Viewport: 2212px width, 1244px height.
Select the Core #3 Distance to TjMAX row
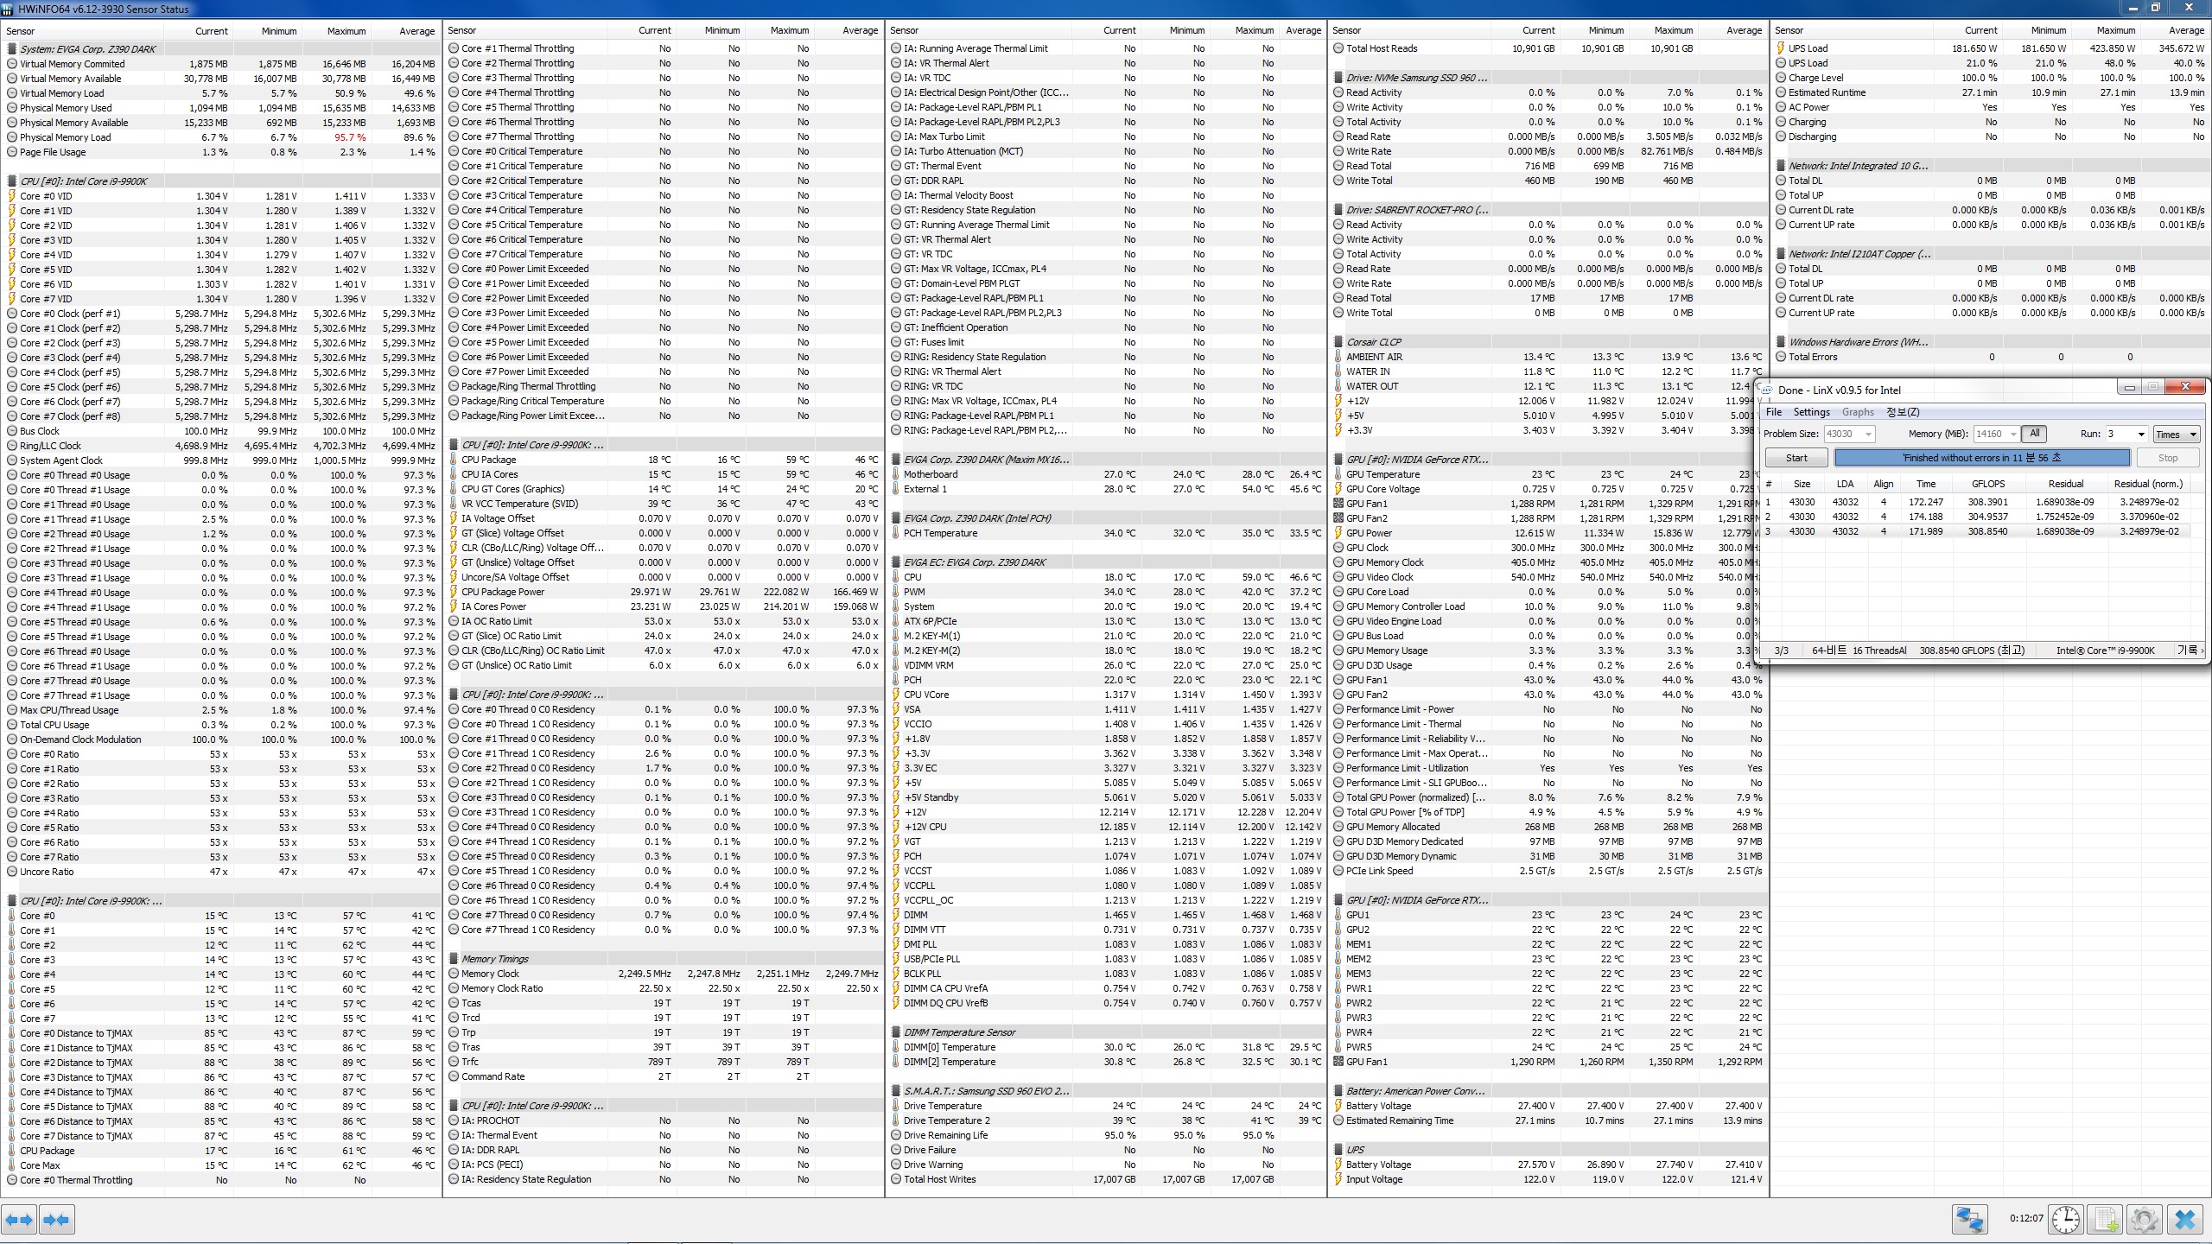(221, 1077)
